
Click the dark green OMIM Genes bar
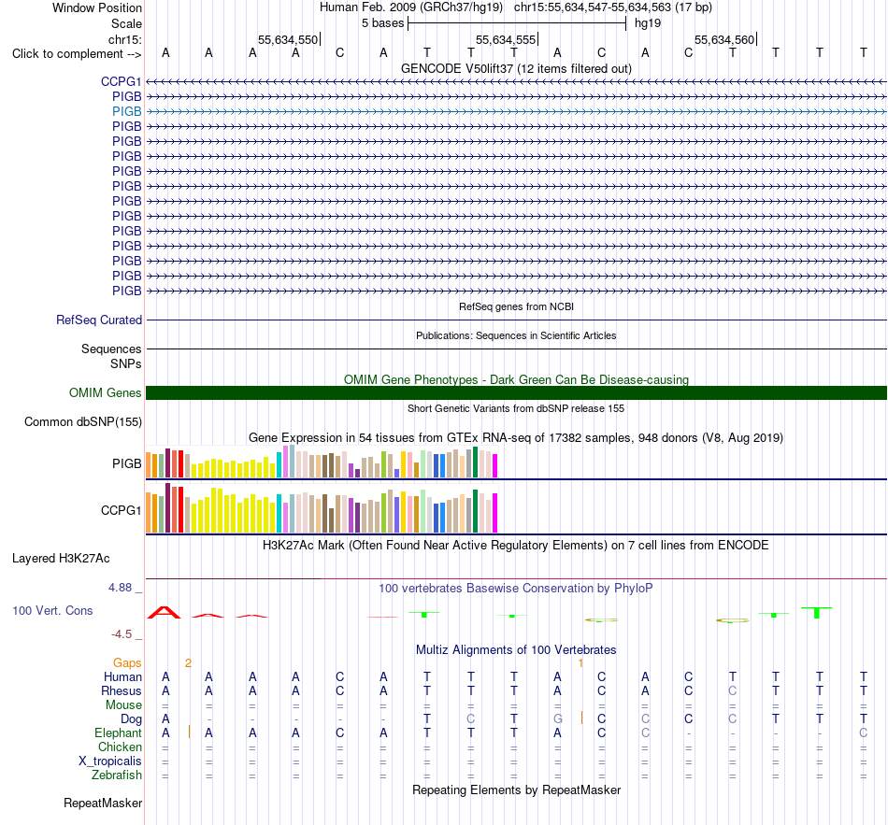[x=516, y=393]
